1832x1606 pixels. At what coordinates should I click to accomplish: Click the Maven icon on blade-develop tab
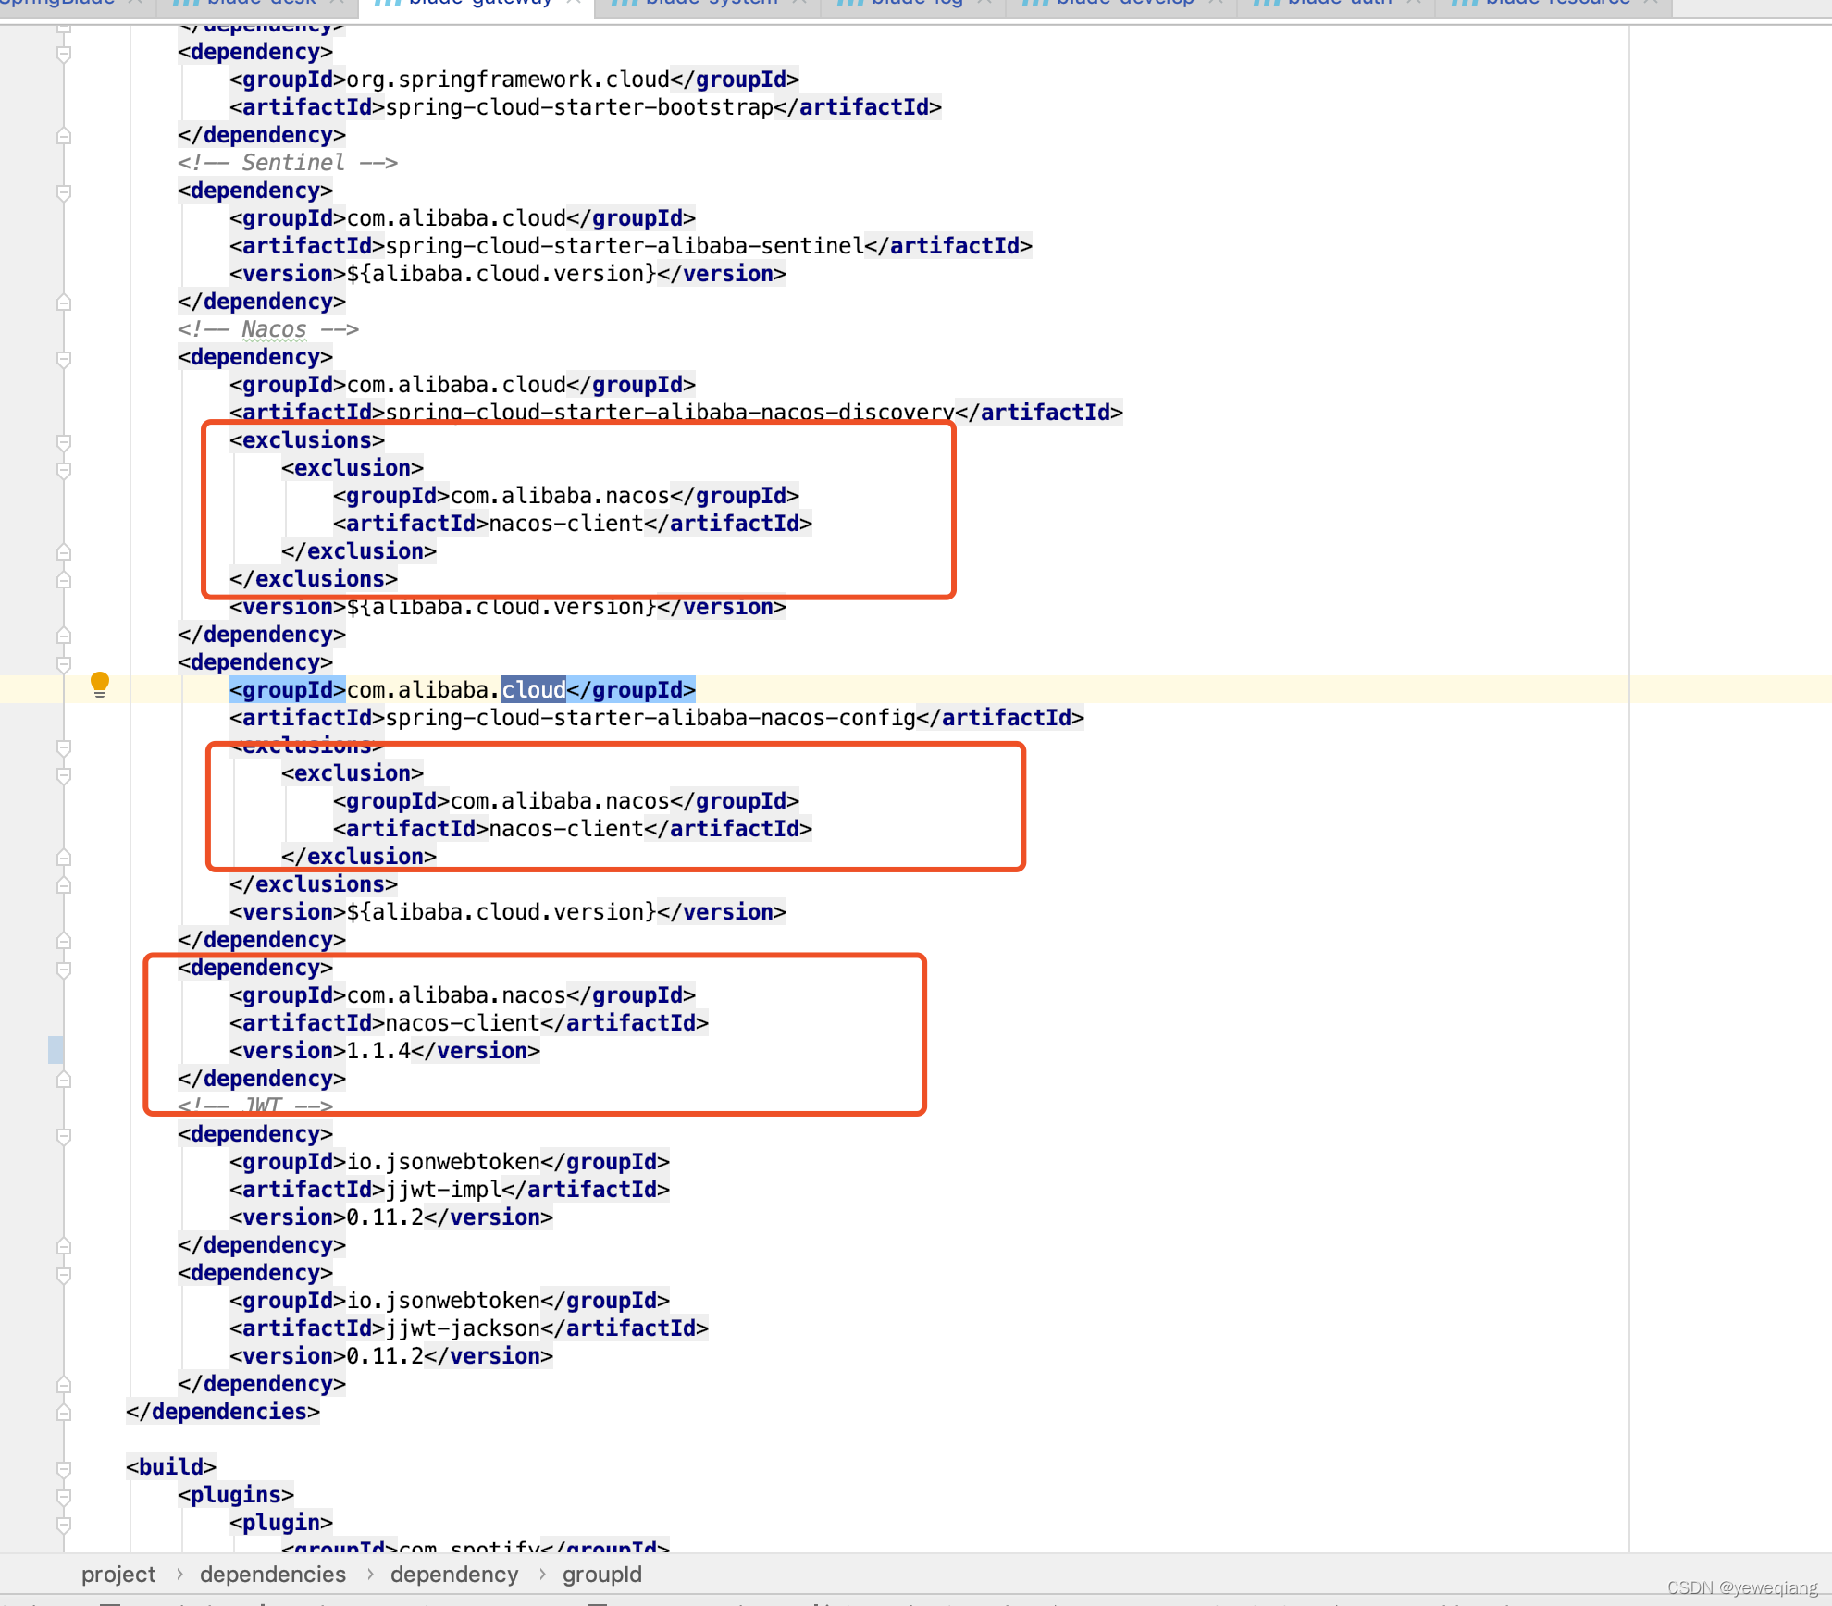1034,3
